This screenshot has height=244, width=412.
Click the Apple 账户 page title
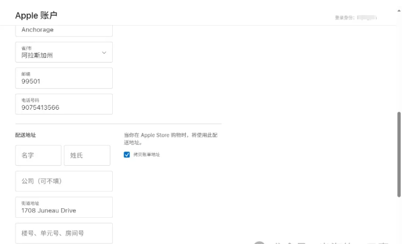[x=36, y=16]
